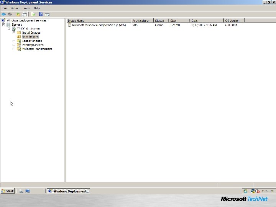Open Help via the blue question-mark icon

(x=41, y=14)
